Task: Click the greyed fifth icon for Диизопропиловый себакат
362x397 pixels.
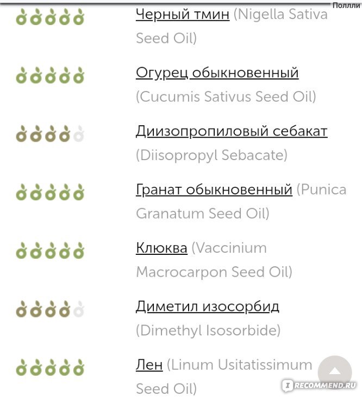Action: (79, 133)
